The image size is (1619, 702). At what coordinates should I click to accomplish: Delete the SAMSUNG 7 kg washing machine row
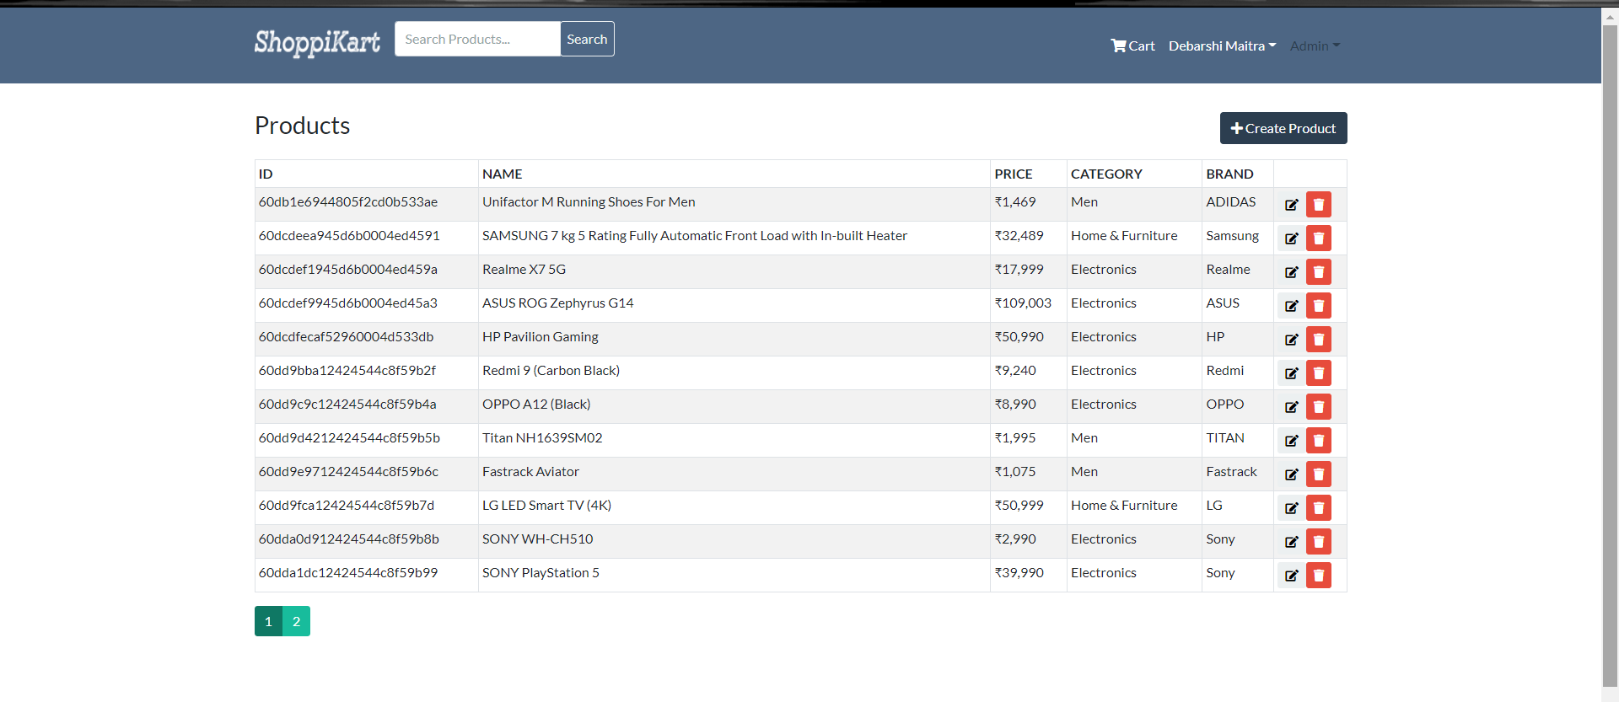coord(1319,238)
